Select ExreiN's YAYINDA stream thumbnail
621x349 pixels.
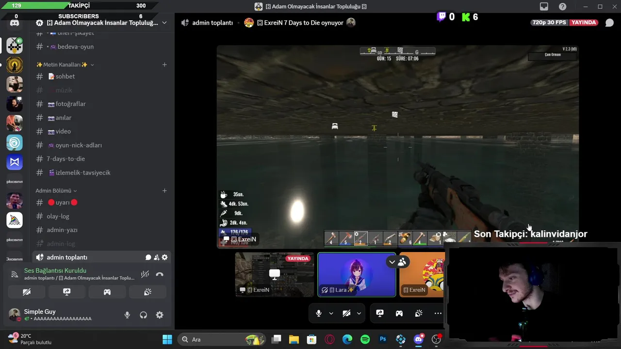274,274
